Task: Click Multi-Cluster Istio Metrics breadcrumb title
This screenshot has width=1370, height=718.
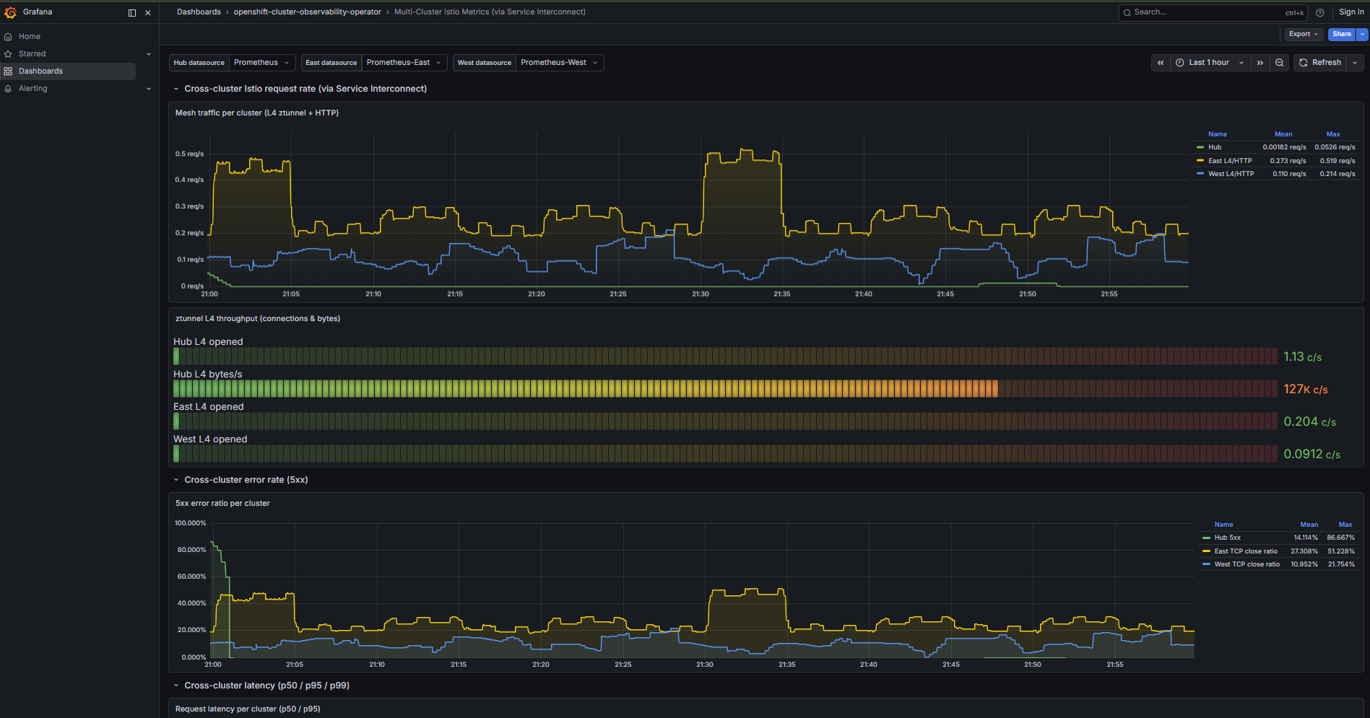Action: 490,12
